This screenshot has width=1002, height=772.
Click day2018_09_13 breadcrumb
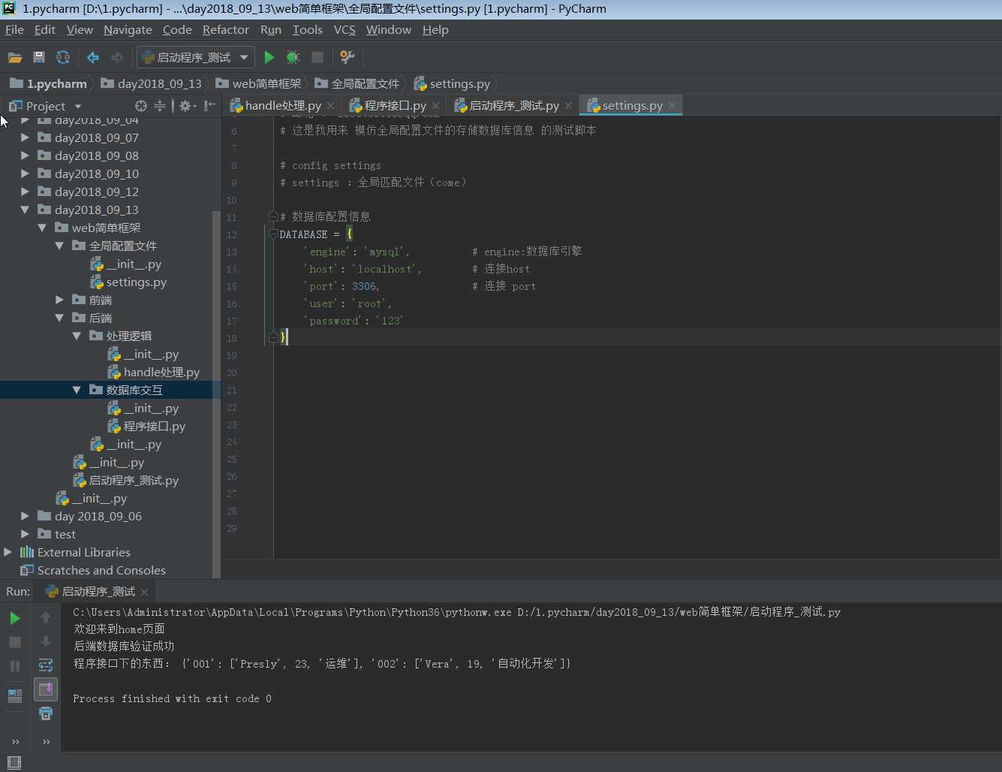[152, 83]
